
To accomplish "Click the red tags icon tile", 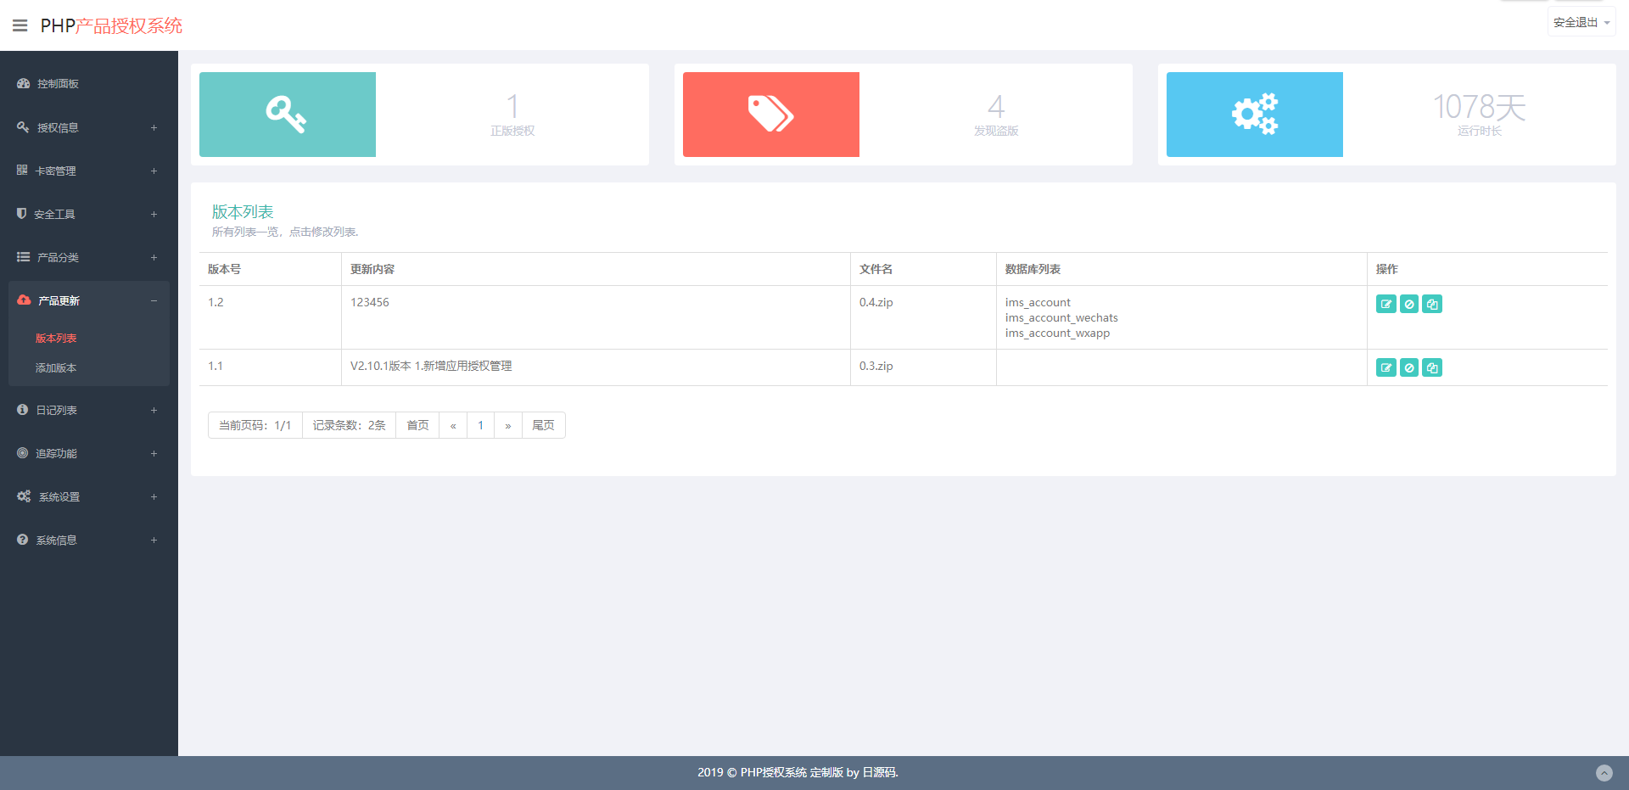I will click(x=770, y=115).
